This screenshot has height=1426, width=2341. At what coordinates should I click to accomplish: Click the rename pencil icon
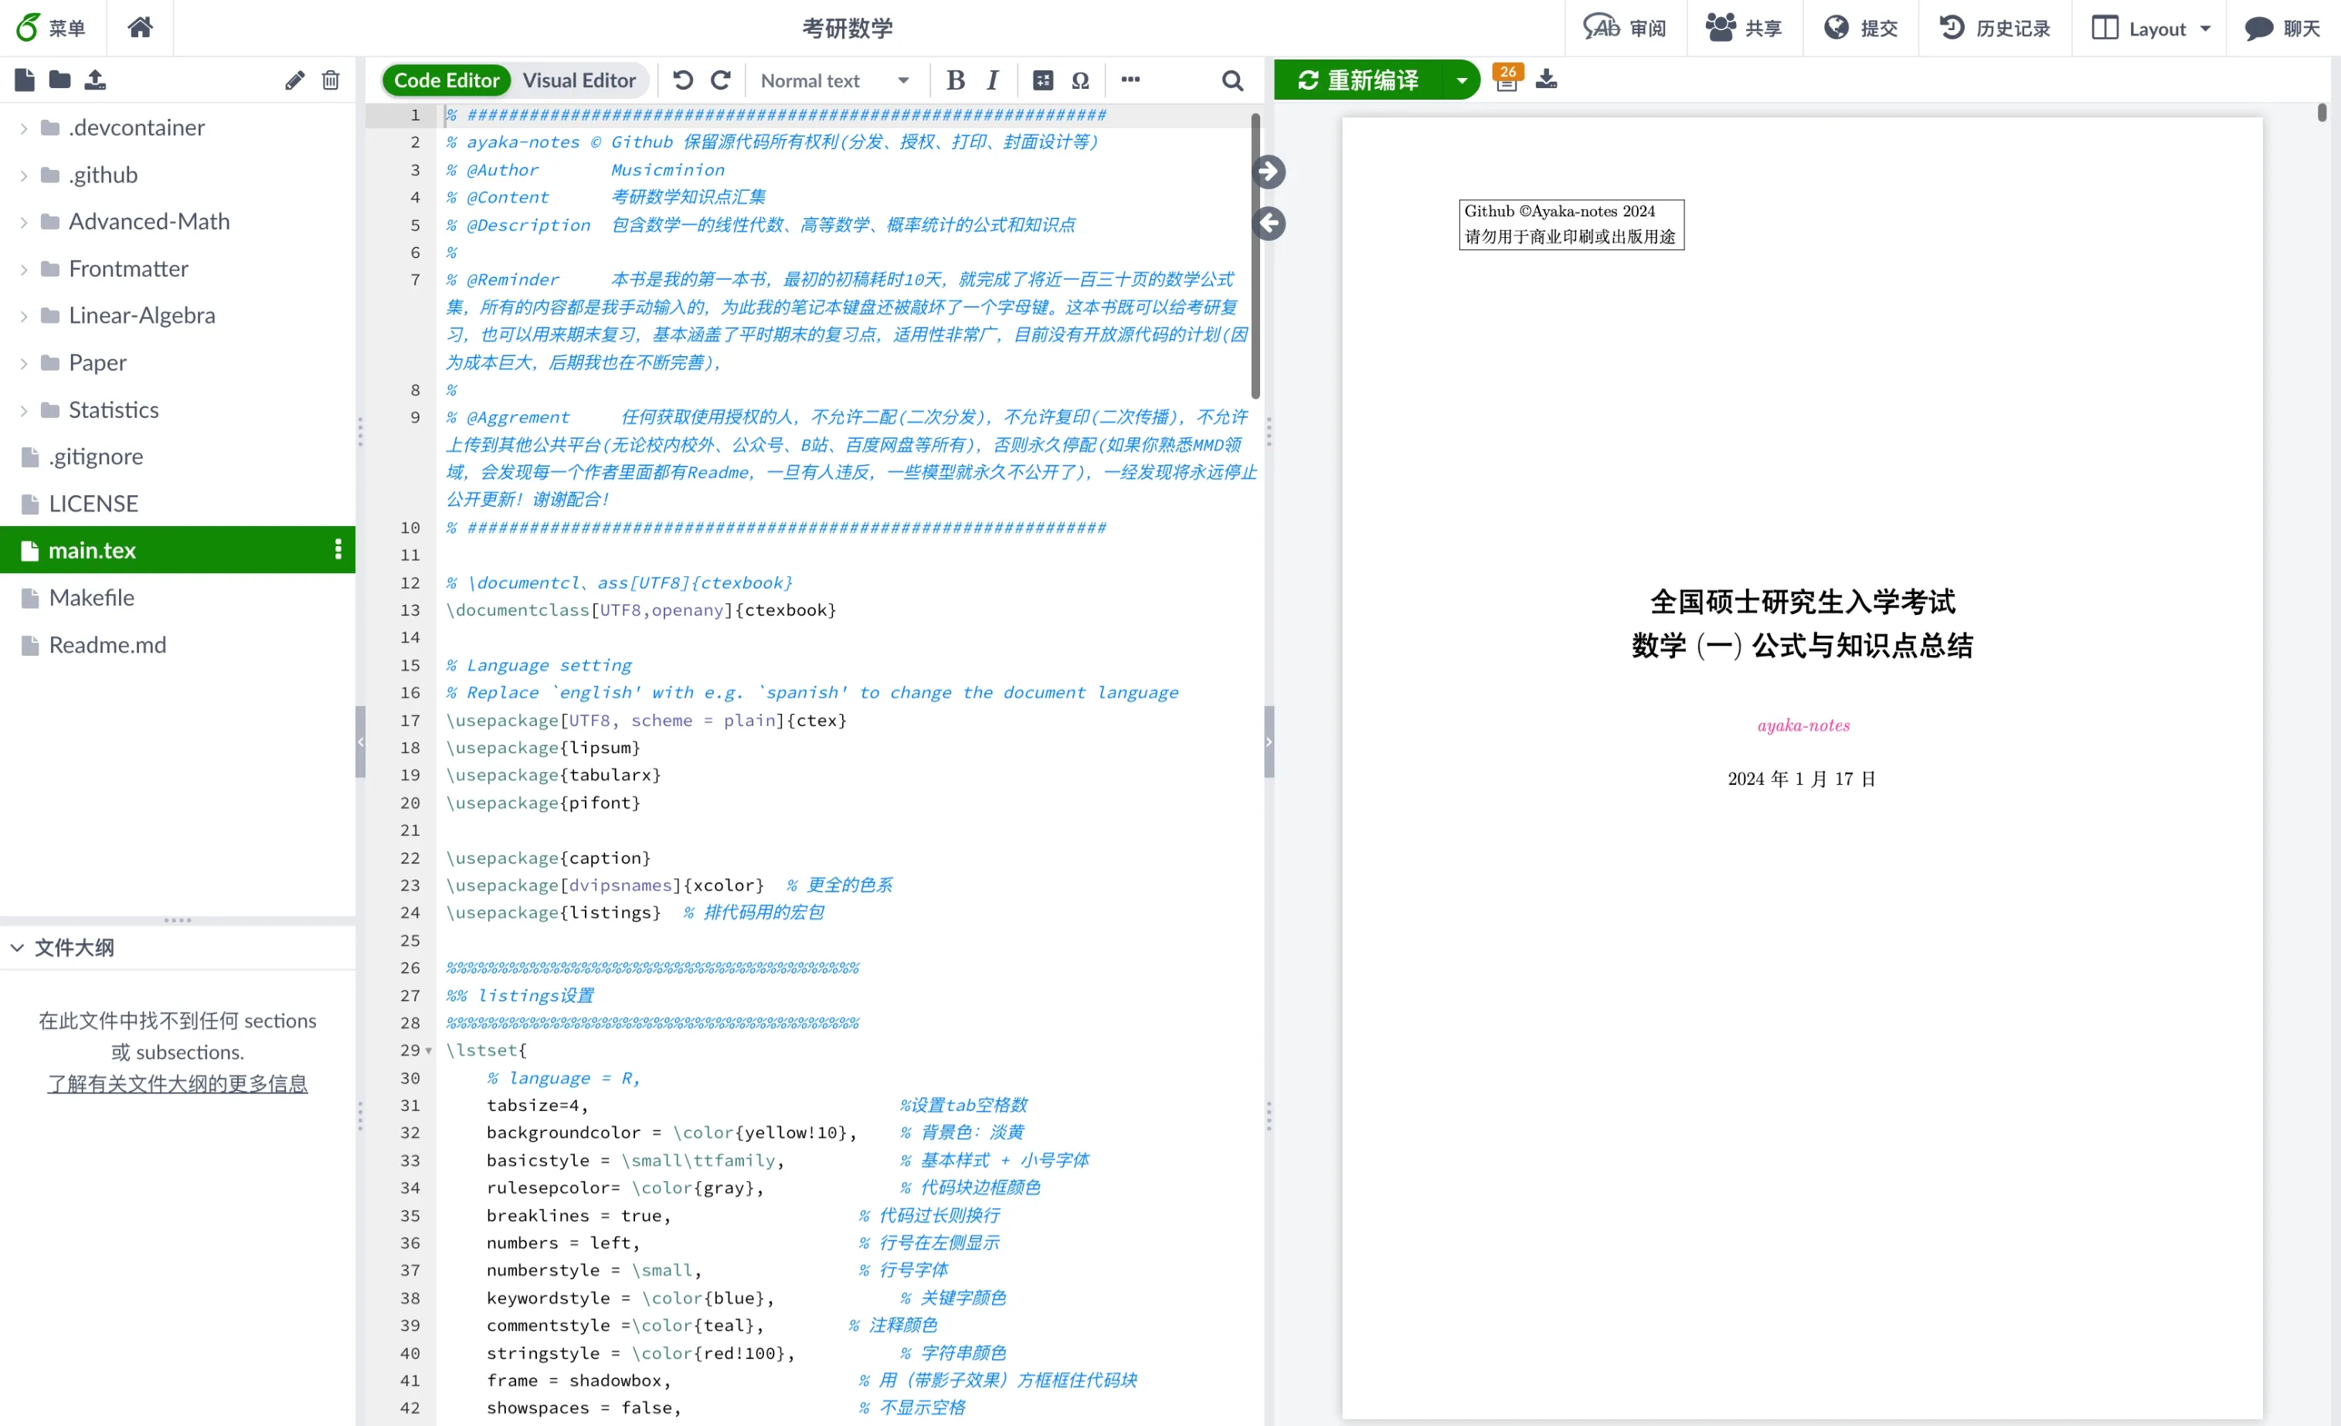(294, 80)
